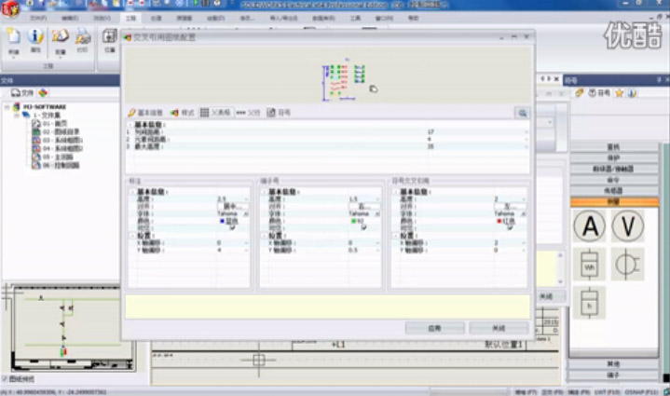Click the magnifier zoom icon in the dialog
The width and height of the screenshot is (670, 396).
522,113
